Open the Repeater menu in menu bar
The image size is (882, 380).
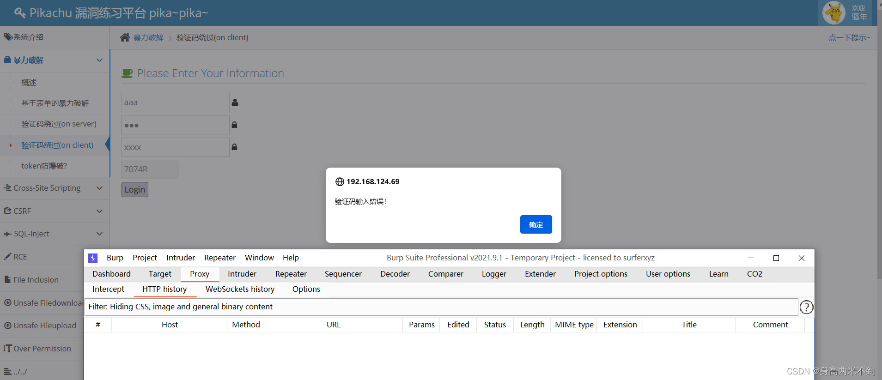tap(220, 258)
